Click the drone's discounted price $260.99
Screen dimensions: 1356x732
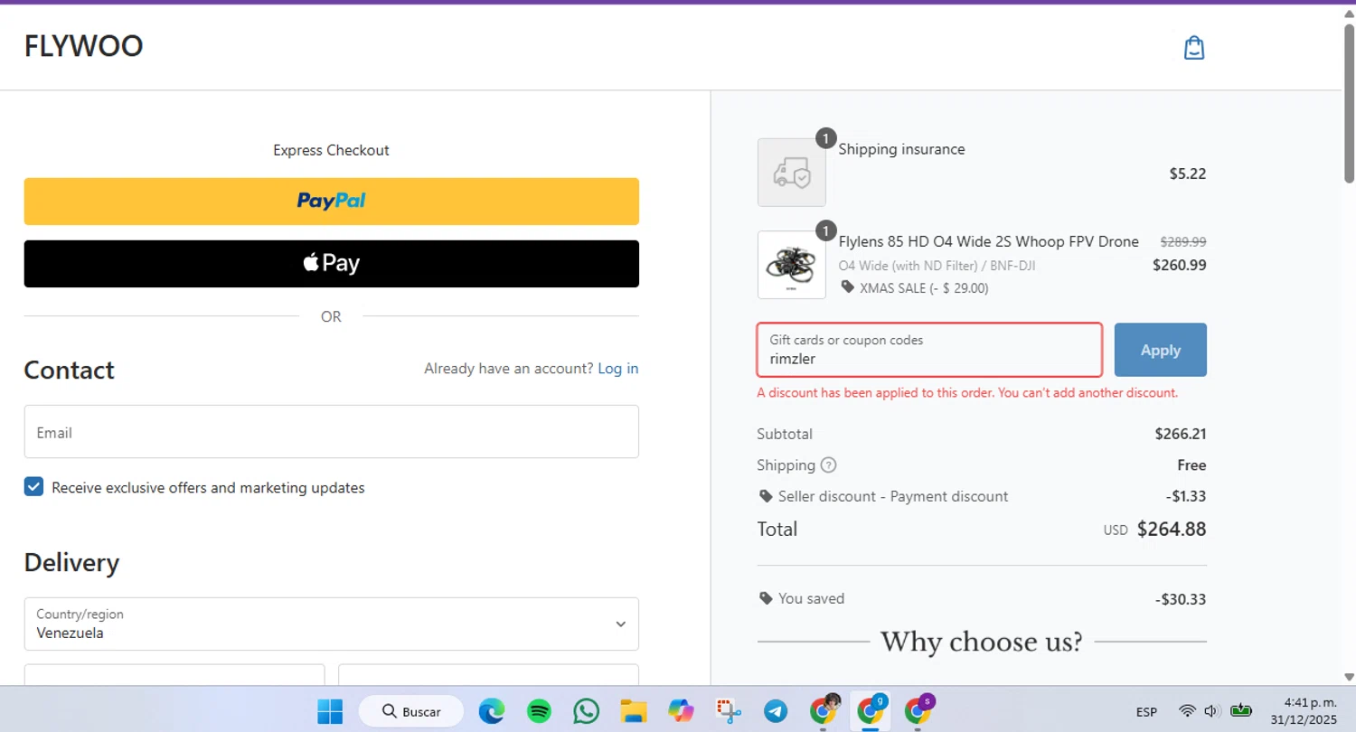coord(1180,266)
